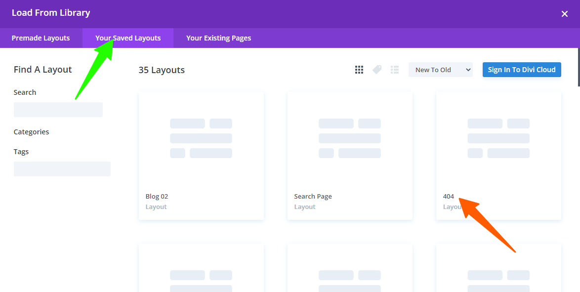Switch to grid view of layouts

tap(359, 70)
